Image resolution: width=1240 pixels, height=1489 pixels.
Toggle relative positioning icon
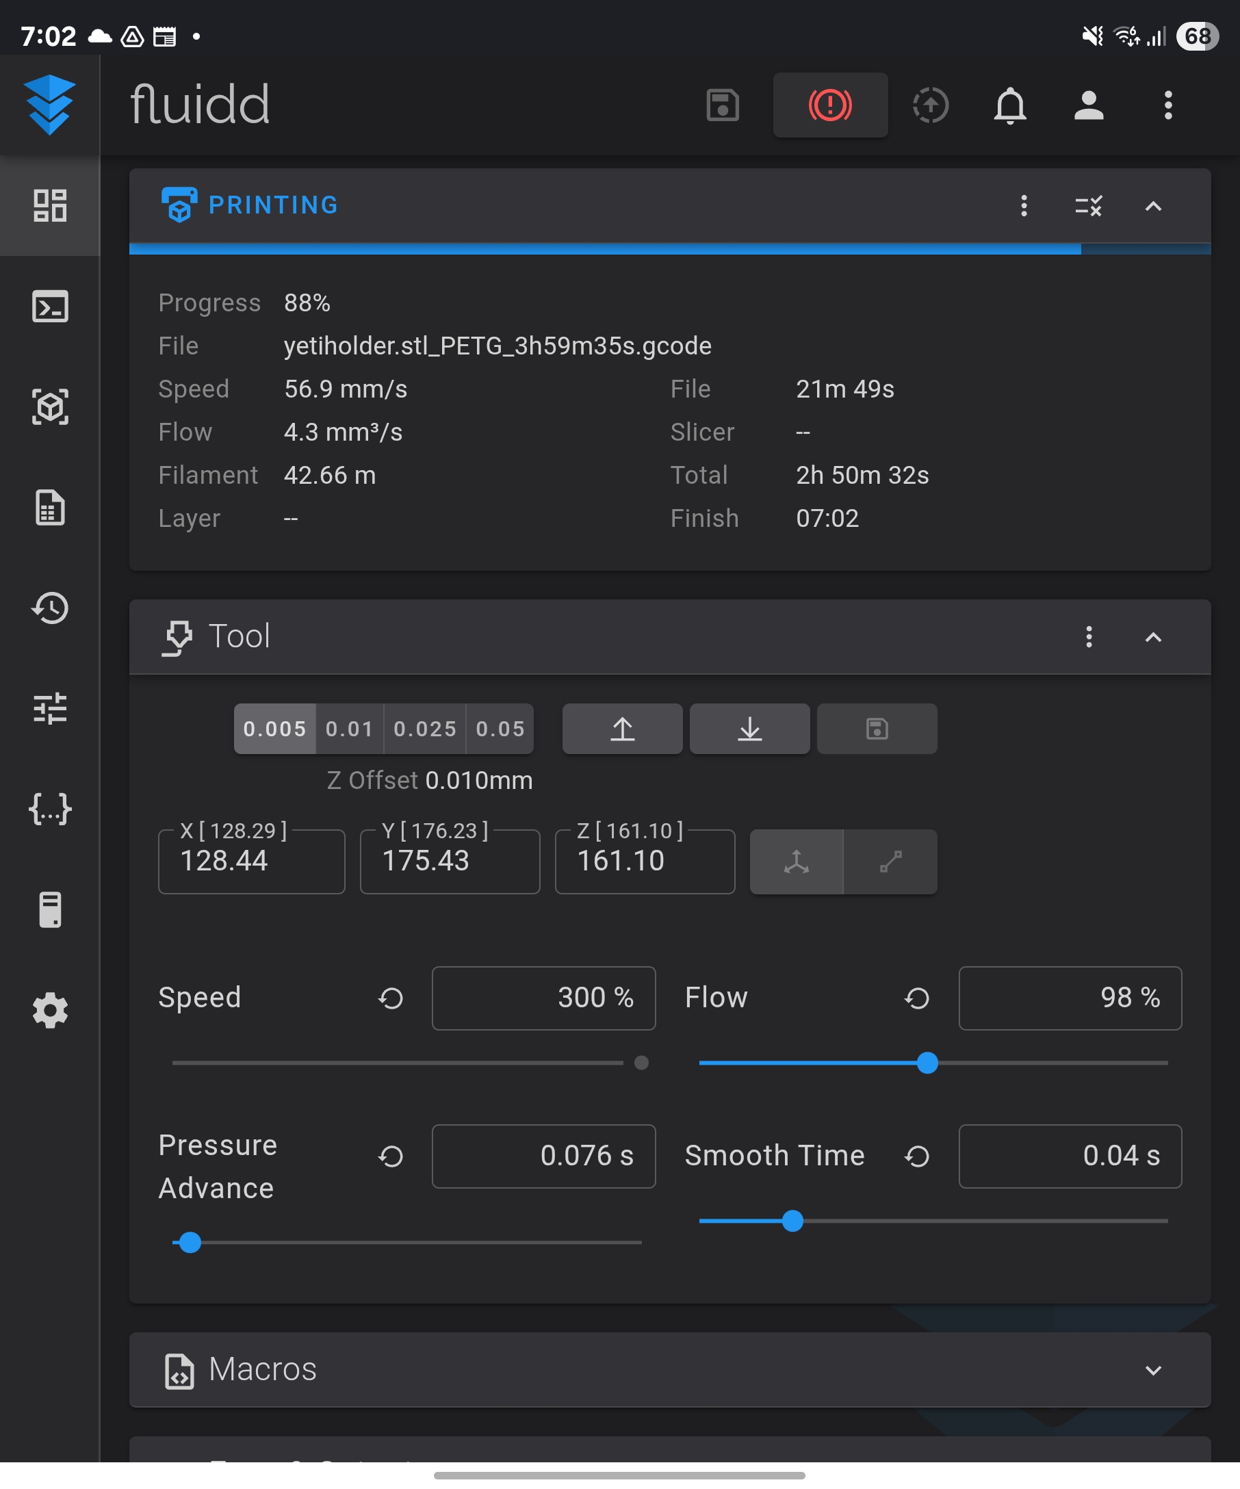tap(890, 862)
